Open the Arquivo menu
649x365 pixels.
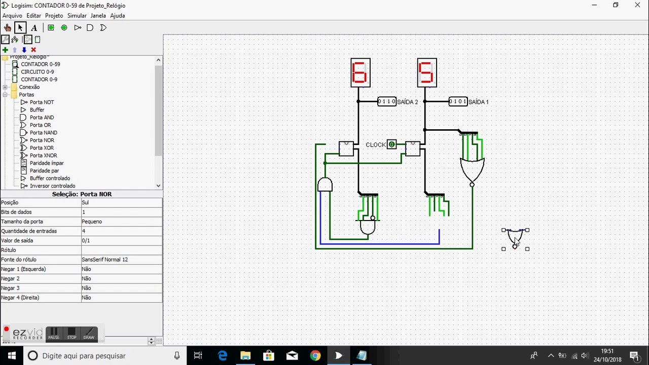click(12, 16)
